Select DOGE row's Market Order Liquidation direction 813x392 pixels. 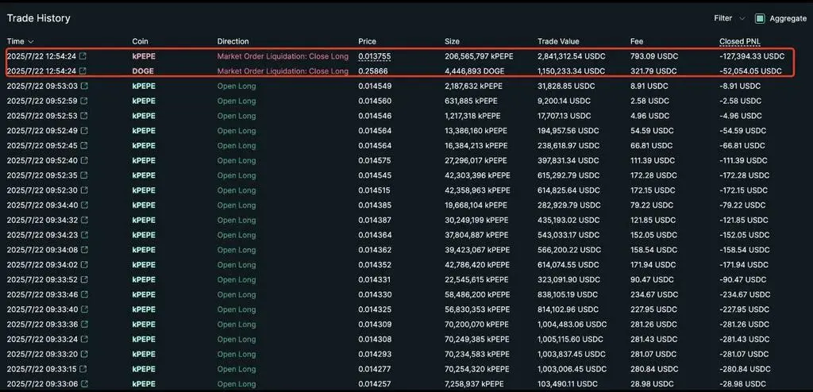[283, 71]
